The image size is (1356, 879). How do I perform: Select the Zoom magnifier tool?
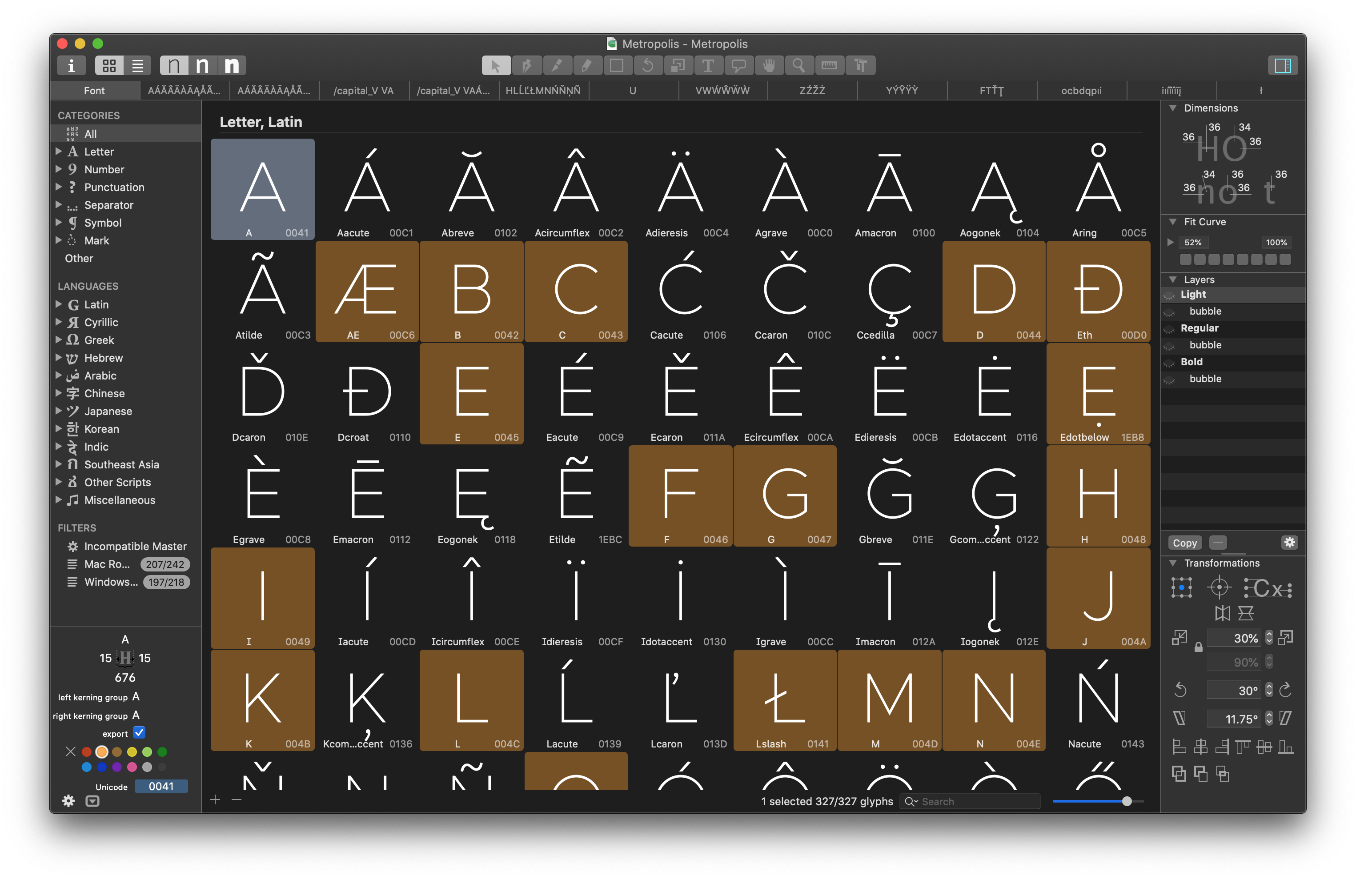[799, 65]
